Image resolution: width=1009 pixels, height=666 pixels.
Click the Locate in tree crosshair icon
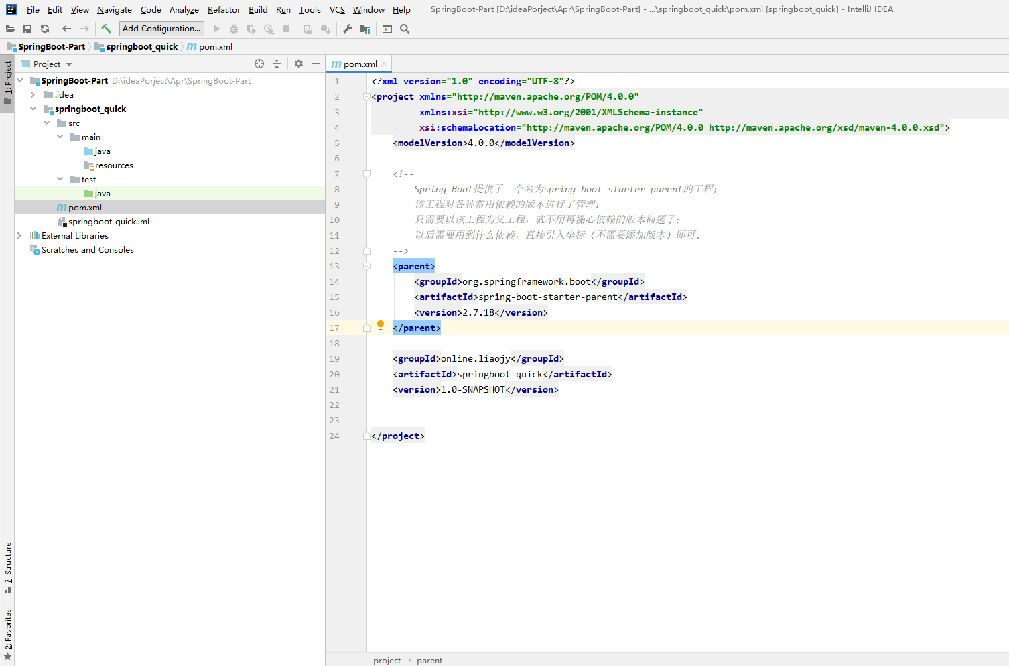pos(259,64)
